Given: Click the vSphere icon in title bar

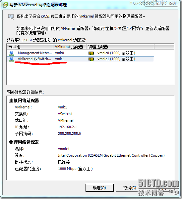Looking at the screenshot, I should 5,5.
